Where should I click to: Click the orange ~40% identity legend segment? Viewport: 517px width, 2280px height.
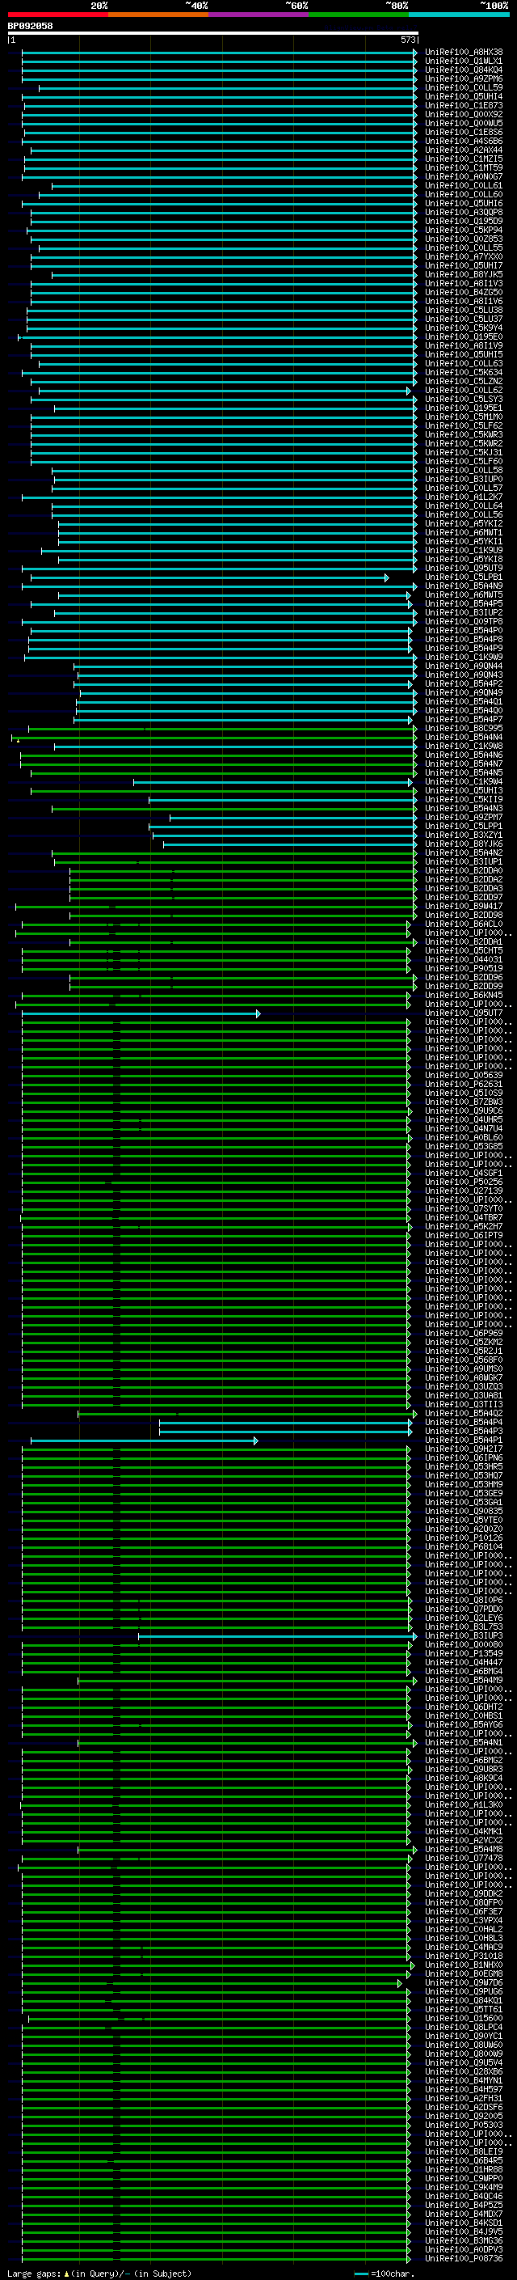tap(158, 15)
